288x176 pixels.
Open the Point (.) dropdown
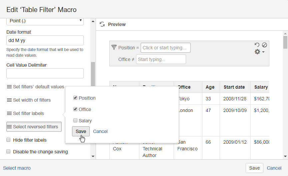click(45, 21)
